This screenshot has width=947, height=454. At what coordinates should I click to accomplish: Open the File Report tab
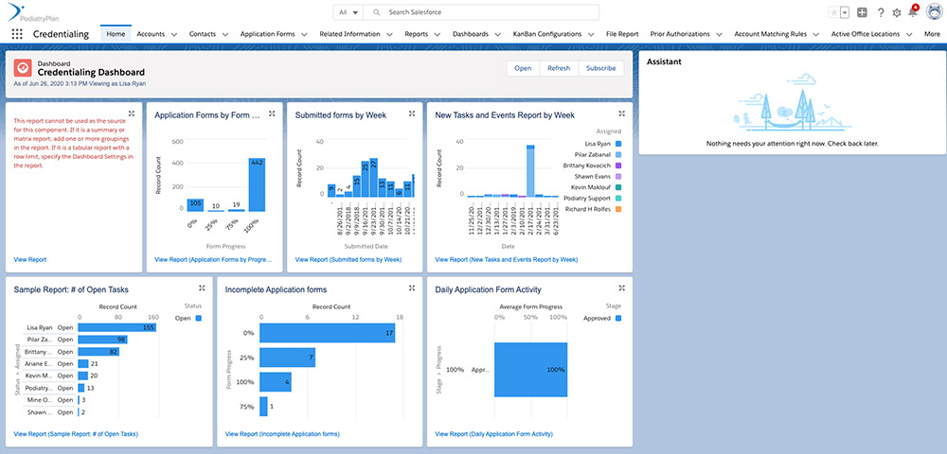tap(622, 34)
